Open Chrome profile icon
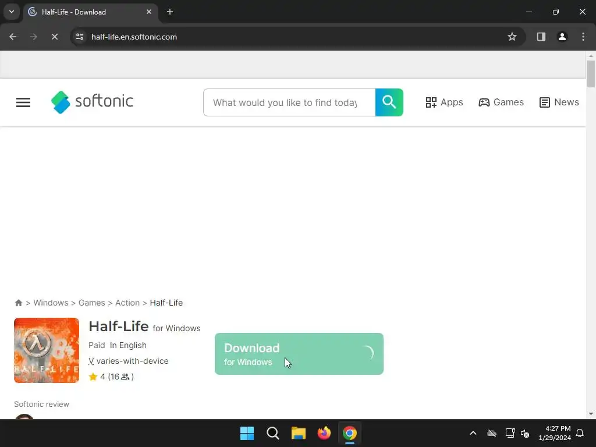Image resolution: width=596 pixels, height=447 pixels. 562,37
